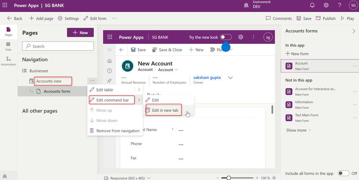Publish the app
This screenshot has width=359, height=180.
click(x=326, y=19)
